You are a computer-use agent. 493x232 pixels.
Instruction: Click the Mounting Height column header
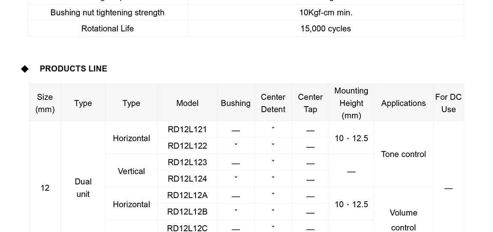click(x=351, y=103)
